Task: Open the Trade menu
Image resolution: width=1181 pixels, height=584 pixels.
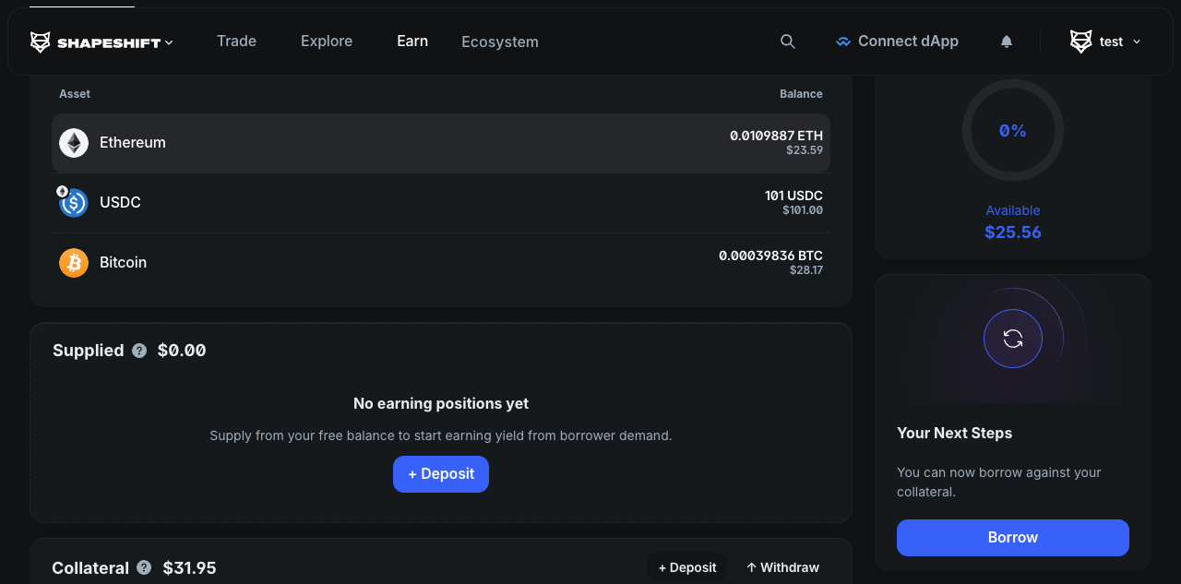Action: coord(236,42)
